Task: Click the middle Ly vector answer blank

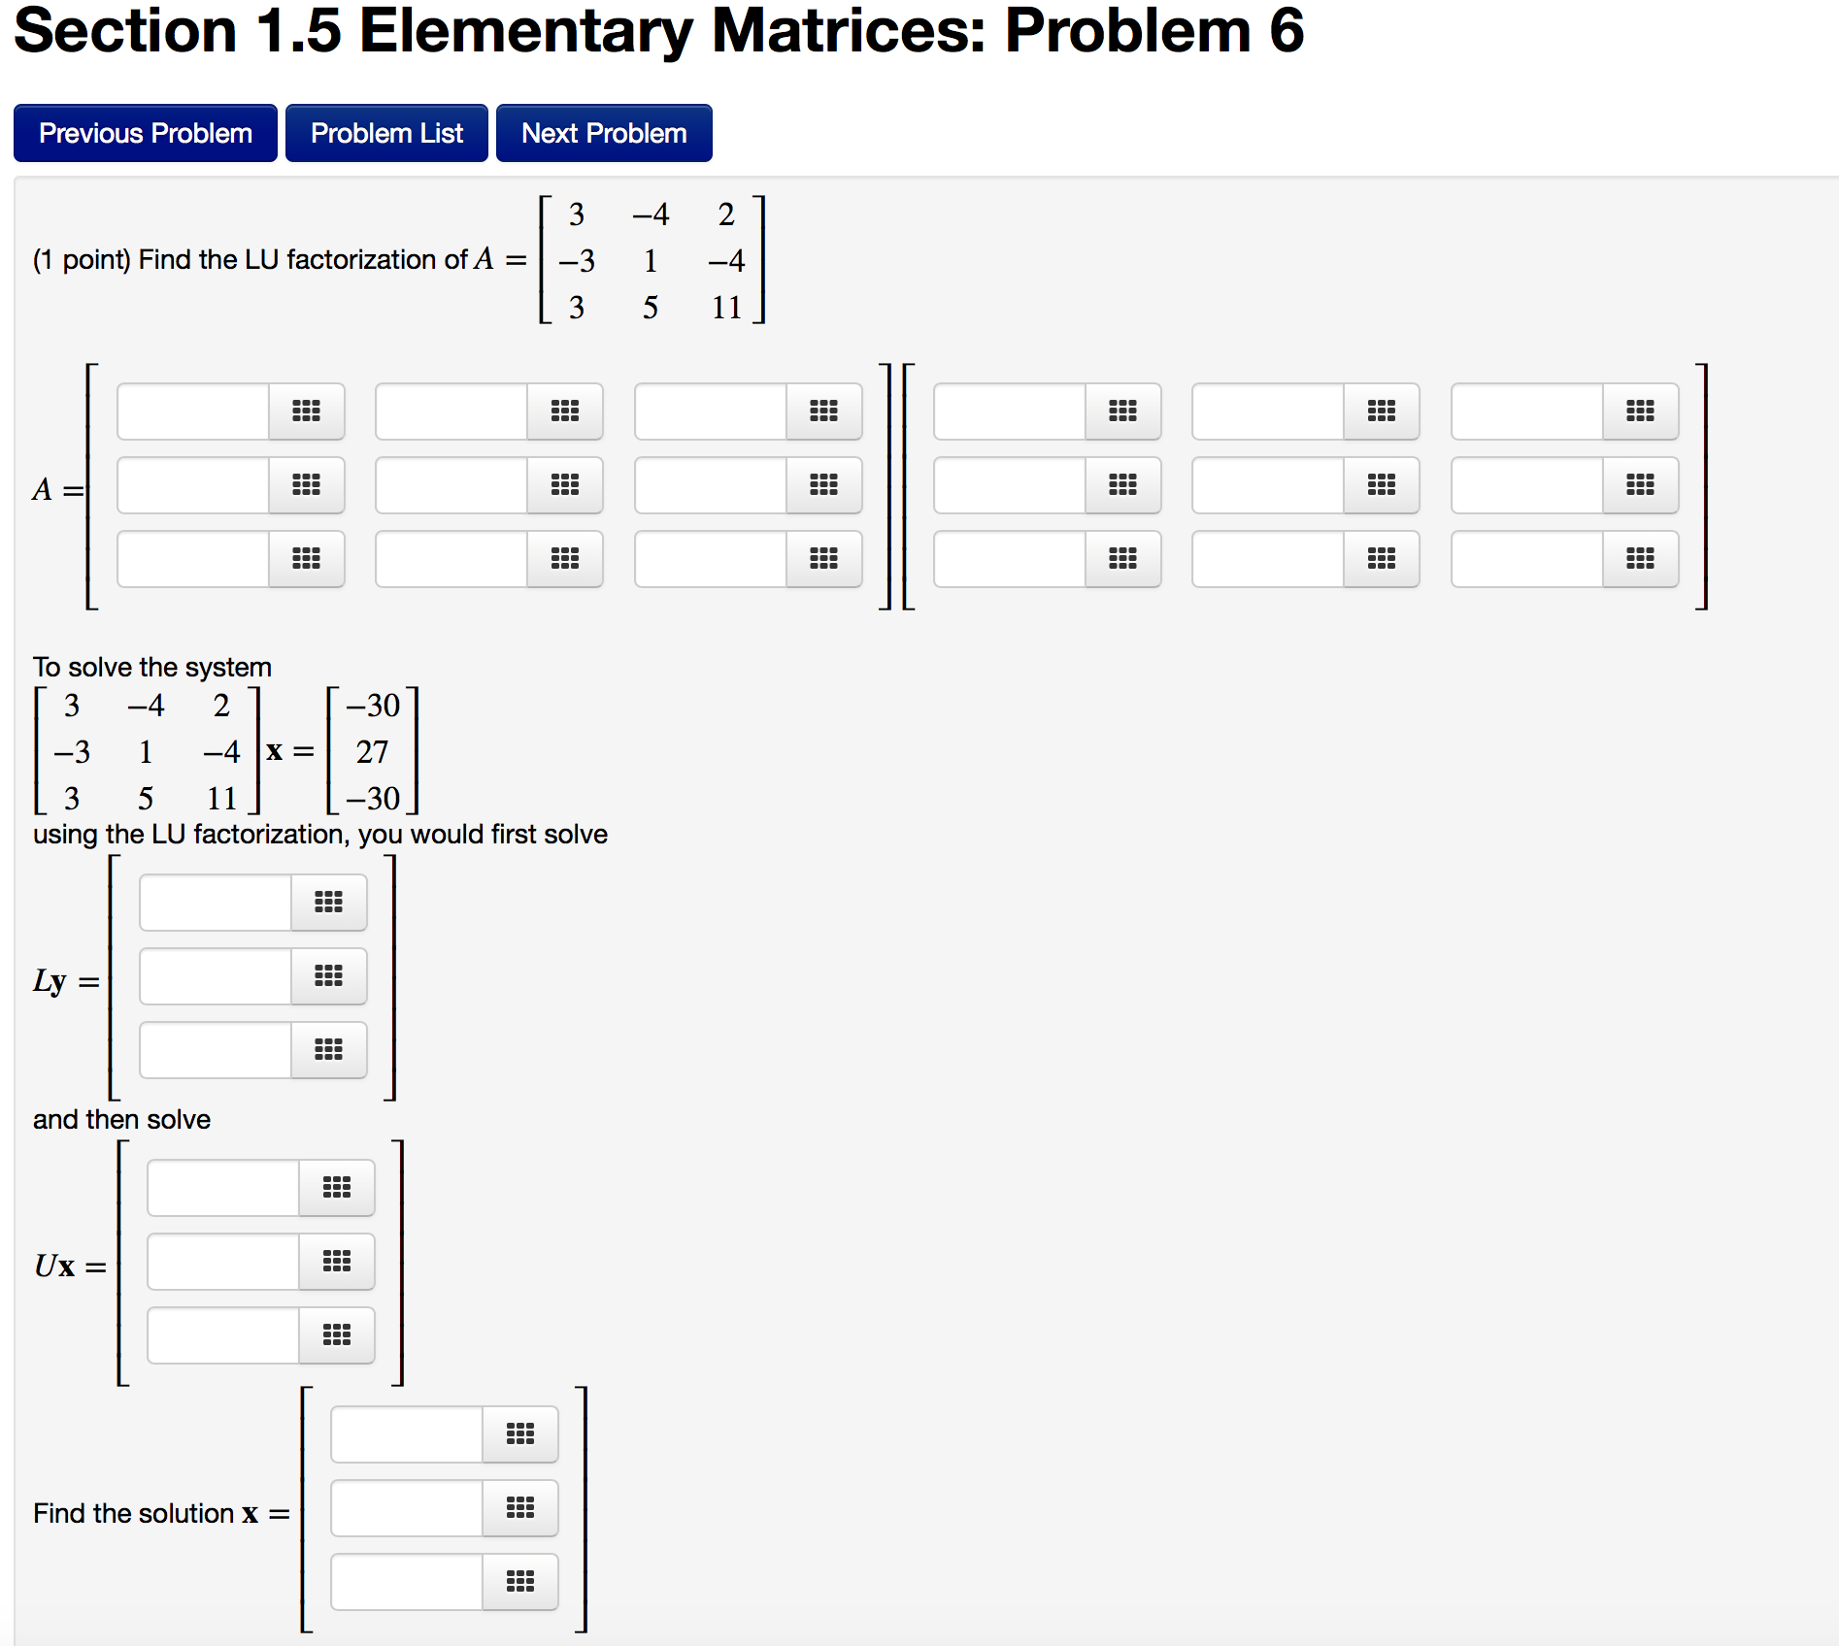Action: (x=214, y=976)
